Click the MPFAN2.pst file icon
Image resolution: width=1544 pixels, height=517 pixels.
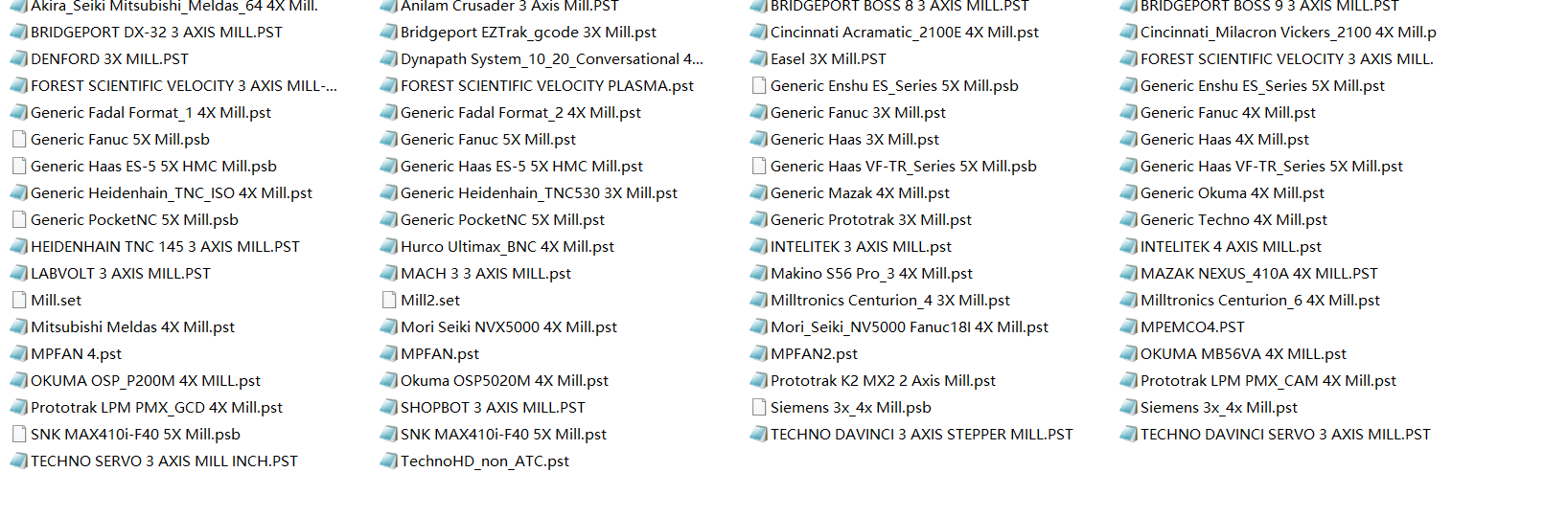pyautogui.click(x=758, y=353)
